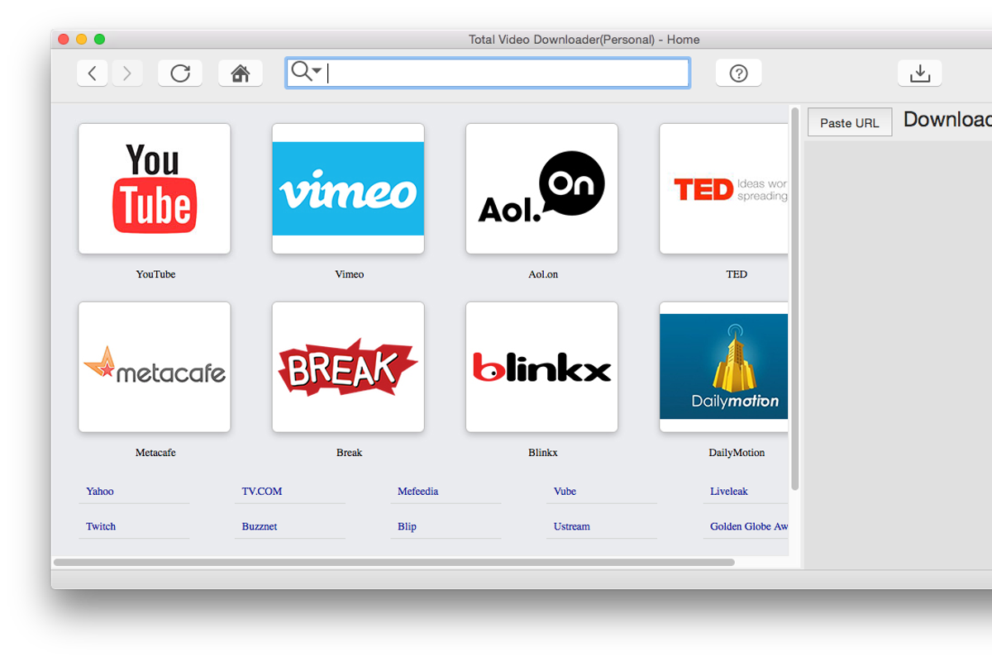Click the YouTube caption text
The image size is (992, 661).
click(155, 274)
